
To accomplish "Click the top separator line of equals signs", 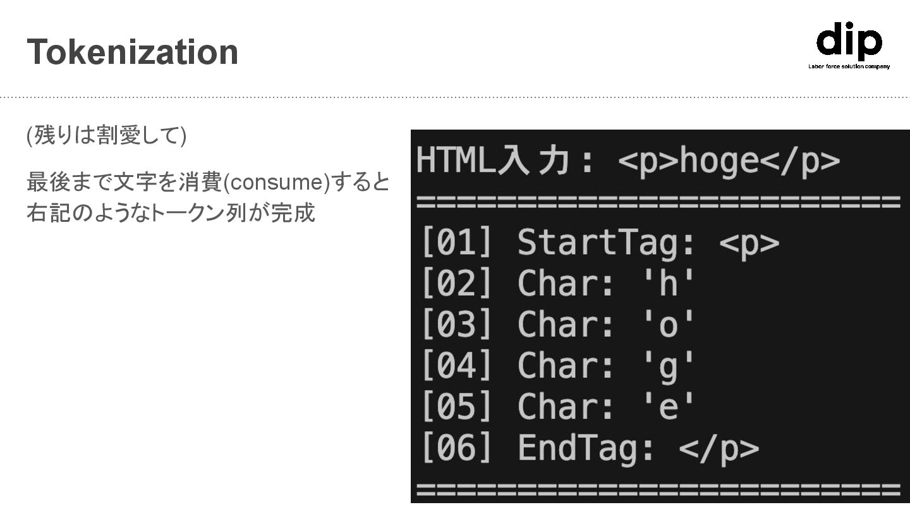I will 658,203.
